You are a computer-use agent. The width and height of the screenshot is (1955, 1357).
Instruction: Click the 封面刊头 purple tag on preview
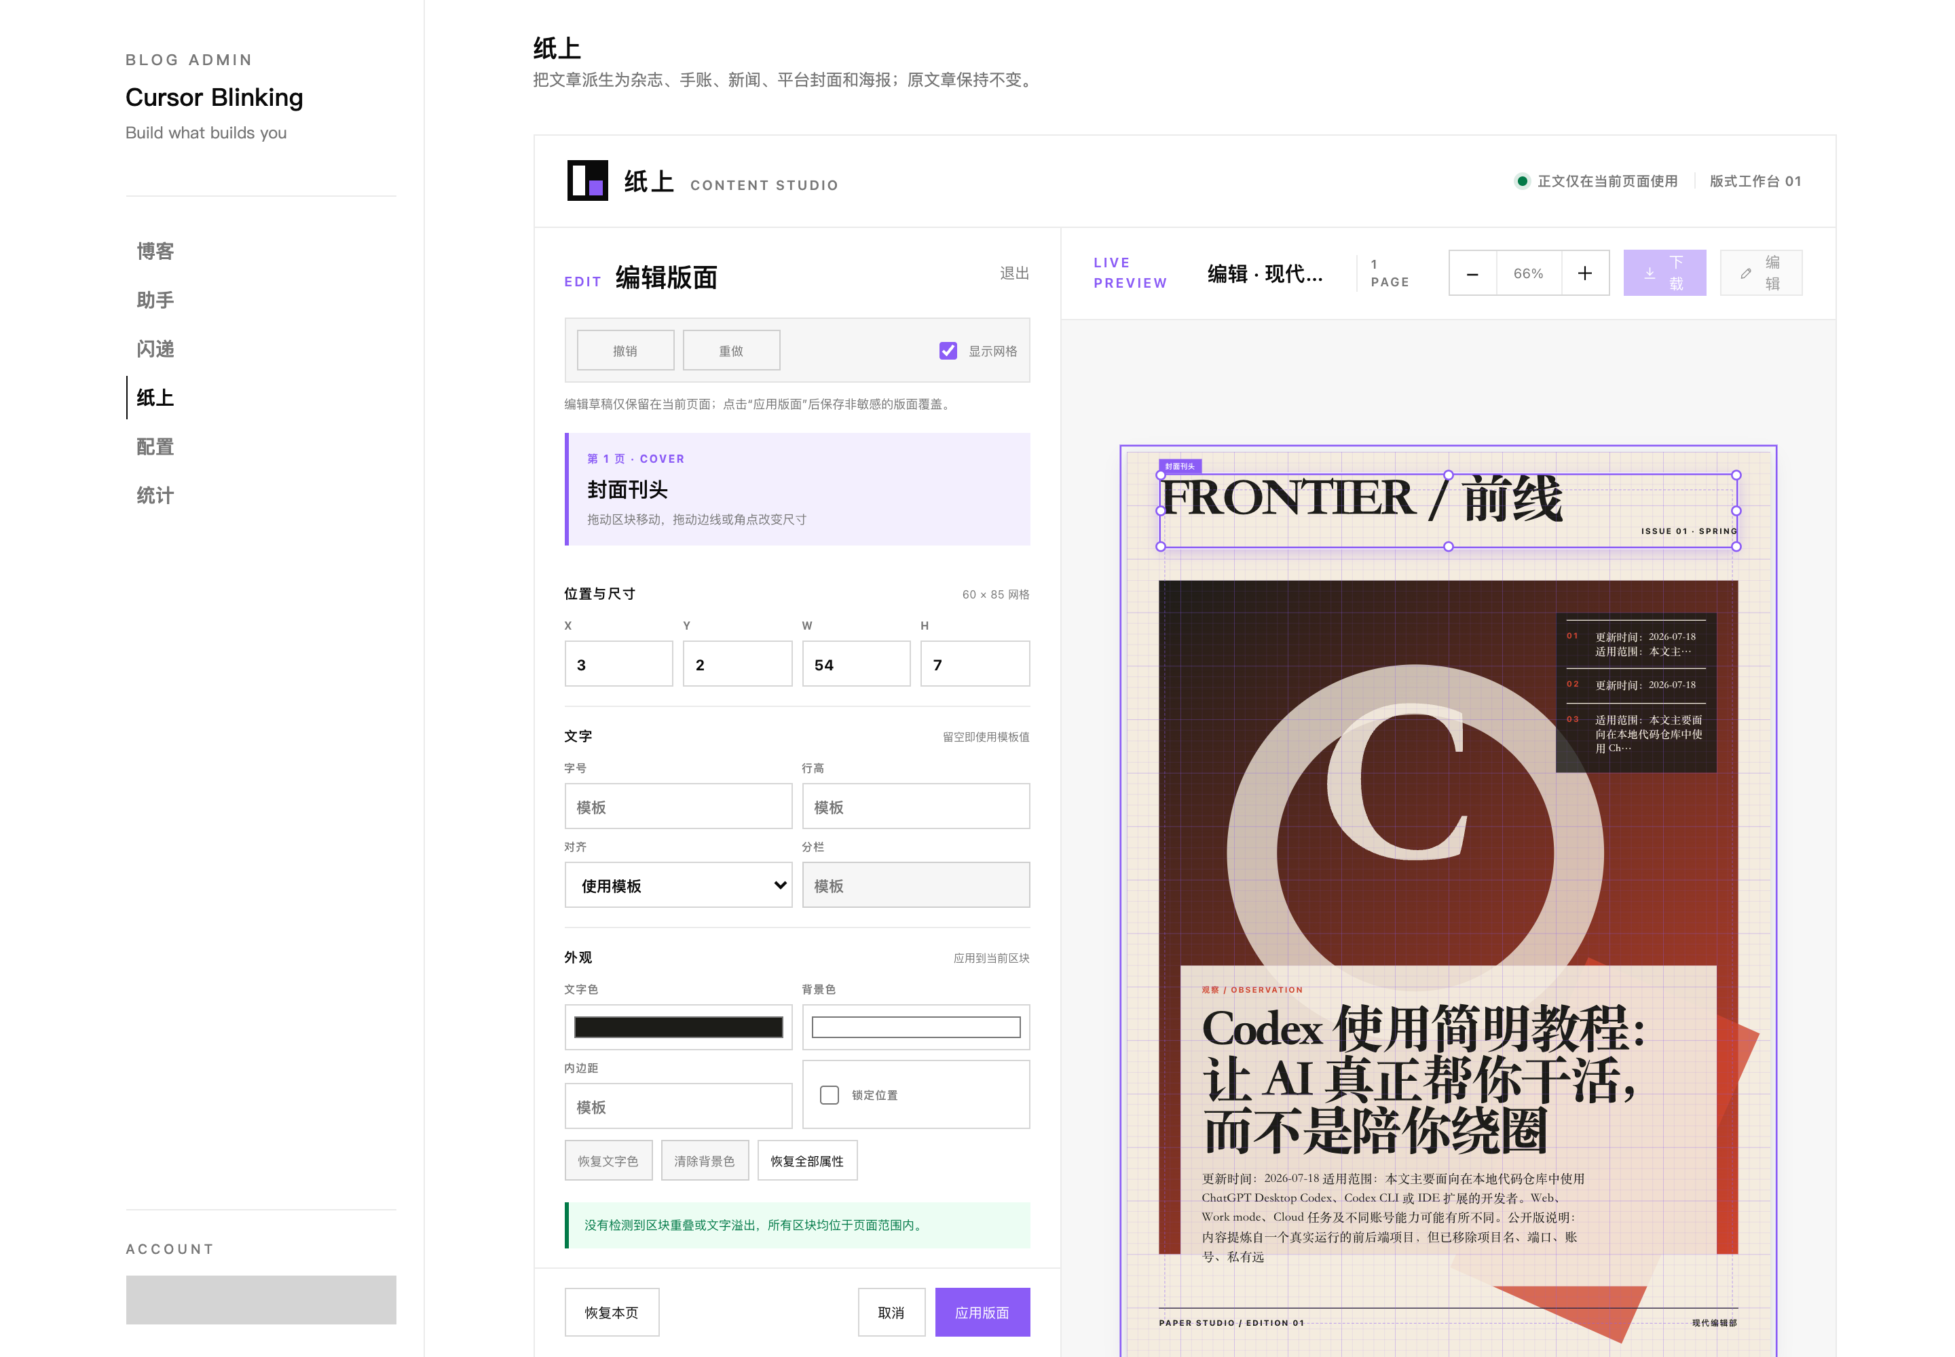tap(1179, 466)
